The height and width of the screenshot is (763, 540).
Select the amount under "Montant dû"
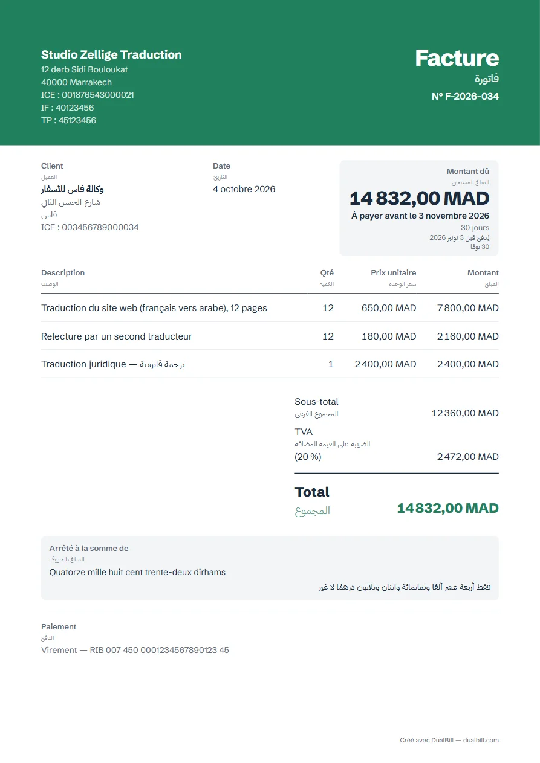[420, 198]
